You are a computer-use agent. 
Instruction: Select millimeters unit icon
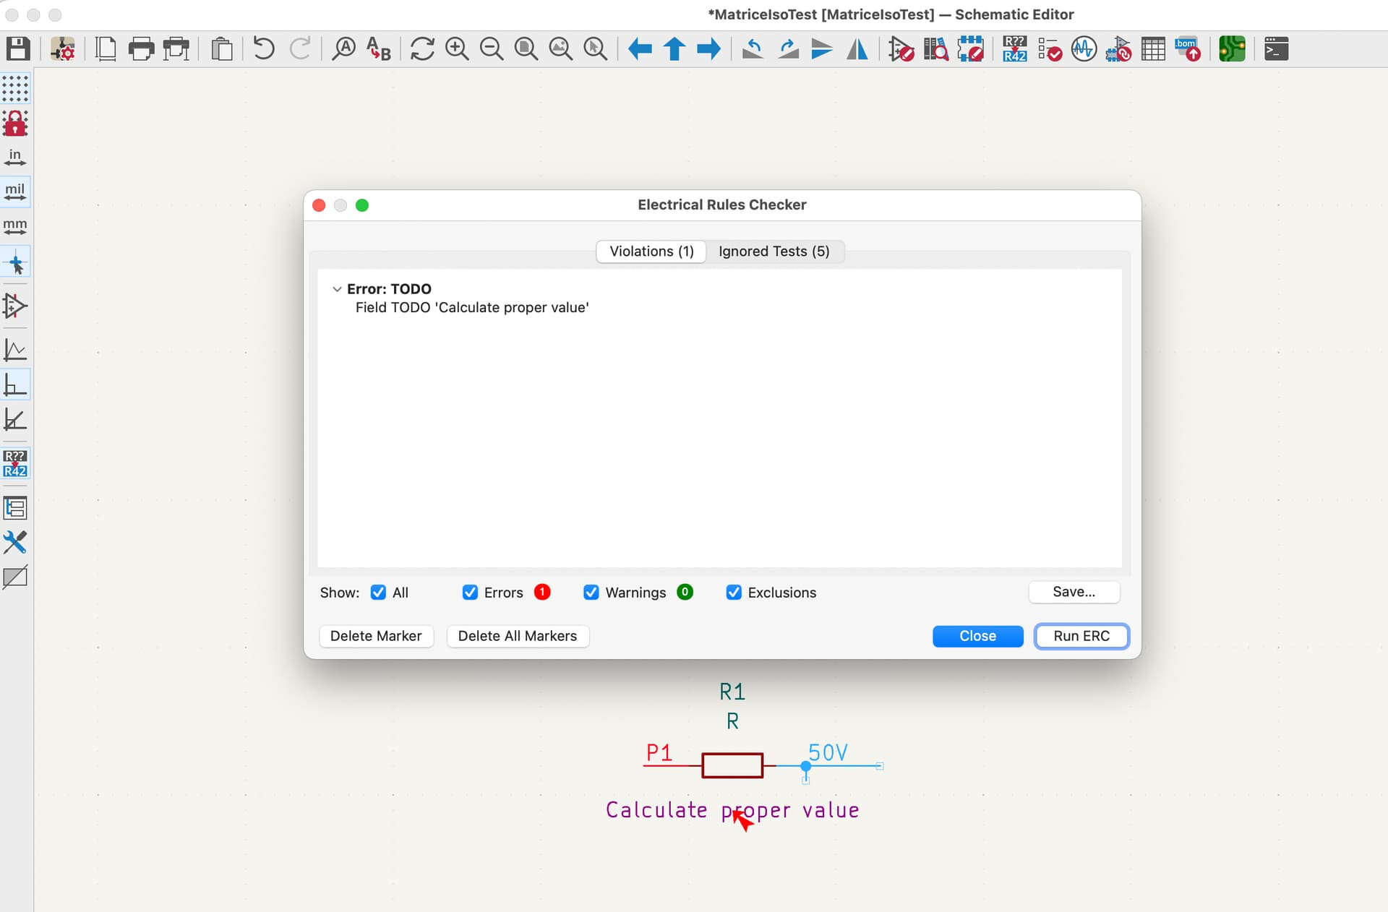click(15, 227)
